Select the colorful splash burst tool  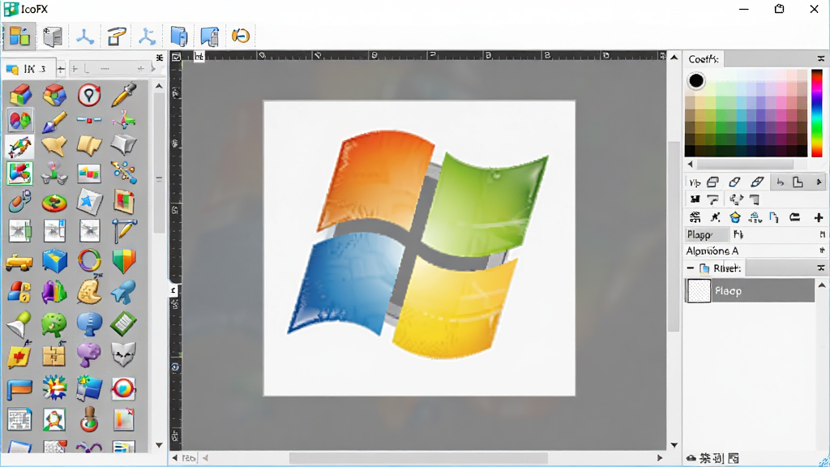click(54, 388)
